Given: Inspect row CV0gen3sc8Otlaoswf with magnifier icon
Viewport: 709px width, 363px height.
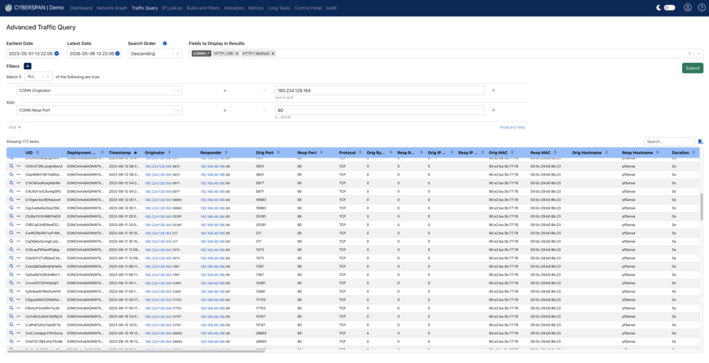Looking at the screenshot, I should [x=11, y=200].
